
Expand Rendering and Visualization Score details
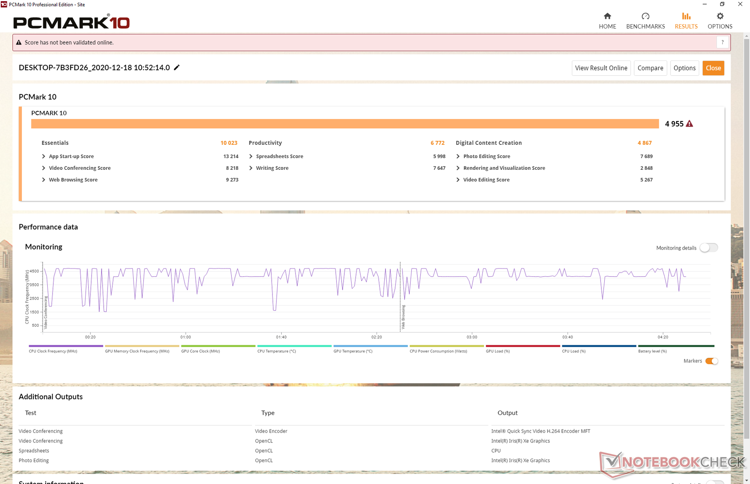tap(458, 168)
